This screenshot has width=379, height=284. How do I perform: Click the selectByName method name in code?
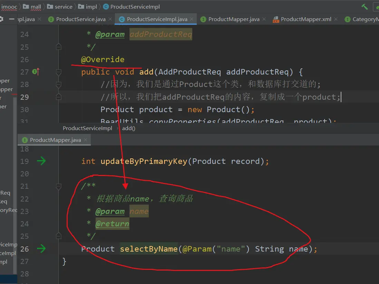pos(148,249)
